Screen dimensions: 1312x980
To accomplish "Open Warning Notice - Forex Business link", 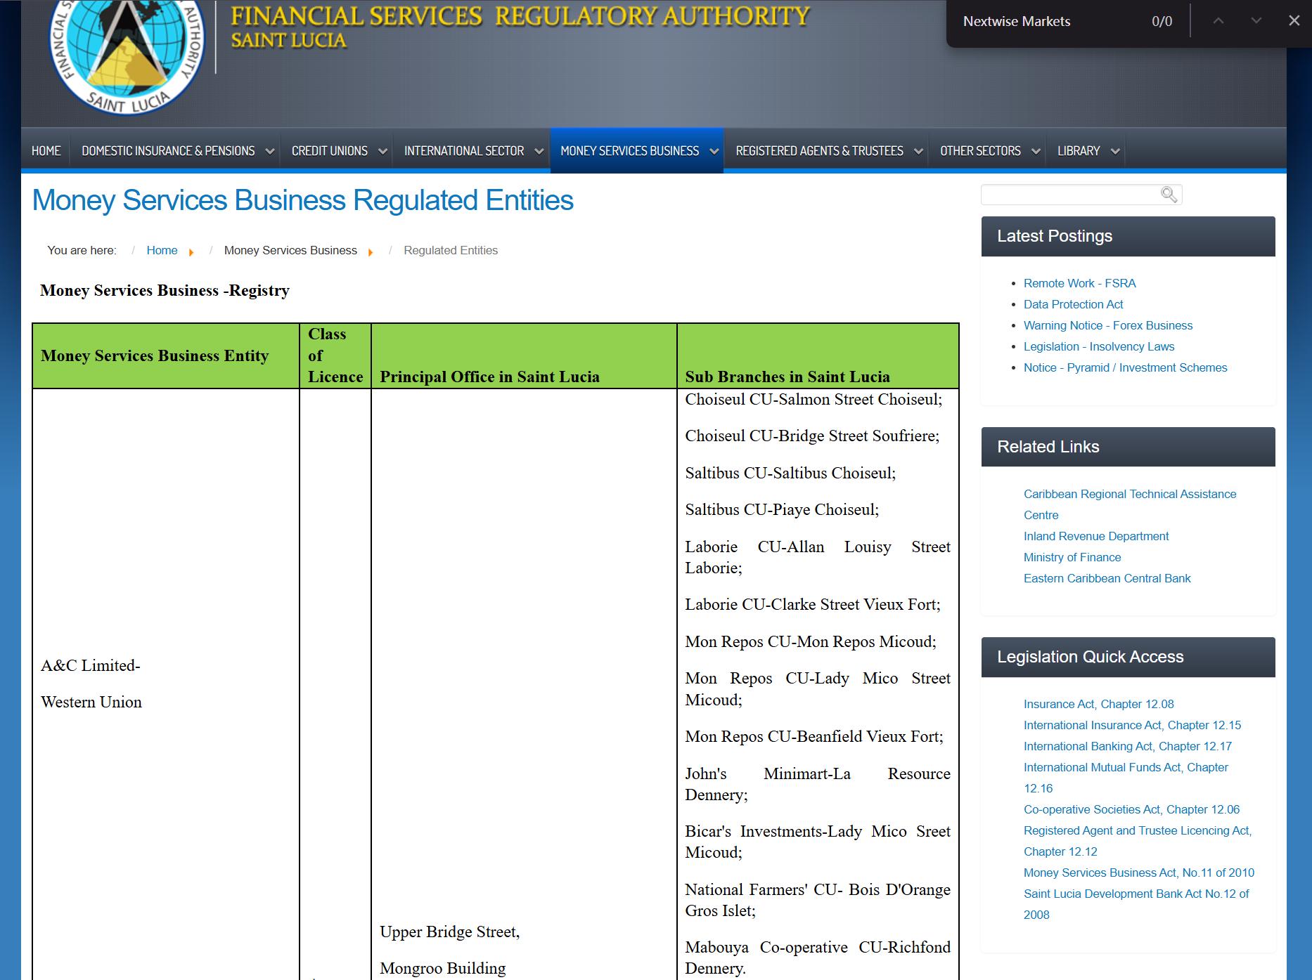I will [1108, 325].
